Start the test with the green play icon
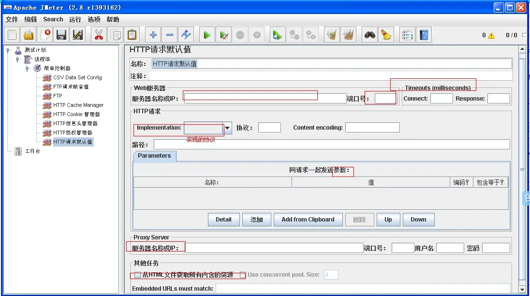Viewport: 530px width, 296px height. click(x=207, y=35)
